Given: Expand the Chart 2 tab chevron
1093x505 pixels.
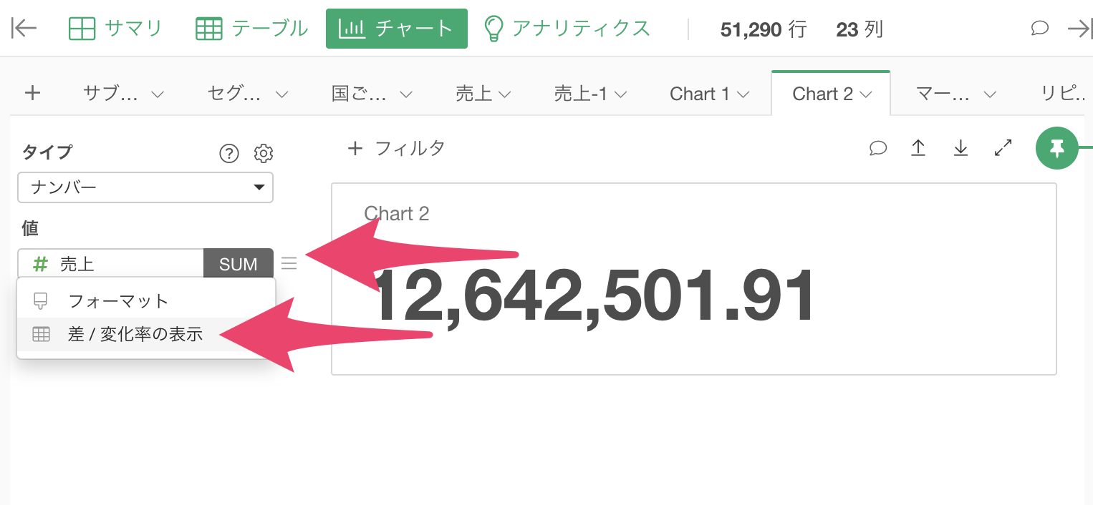Looking at the screenshot, I should 866,94.
